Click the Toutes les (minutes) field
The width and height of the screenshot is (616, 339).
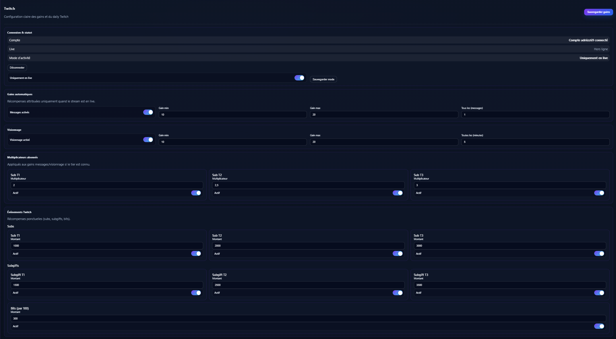(535, 142)
